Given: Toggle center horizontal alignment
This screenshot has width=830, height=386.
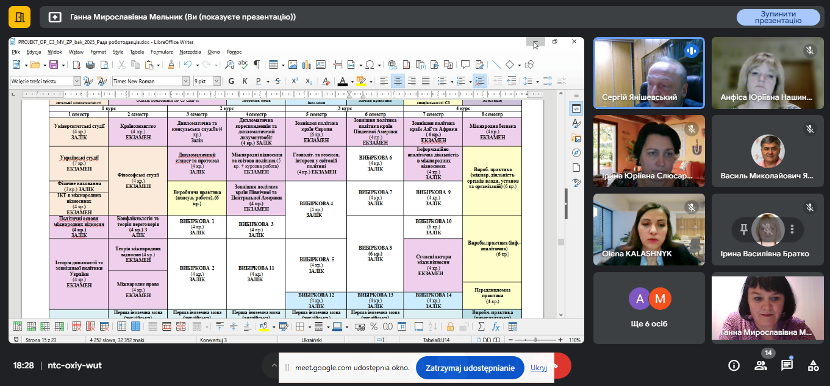Looking at the screenshot, I should click(398, 81).
